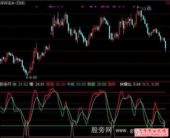The width and height of the screenshot is (170, 138).
Task: Click the cyan 50 midline in indicator
Action: coord(83,109)
